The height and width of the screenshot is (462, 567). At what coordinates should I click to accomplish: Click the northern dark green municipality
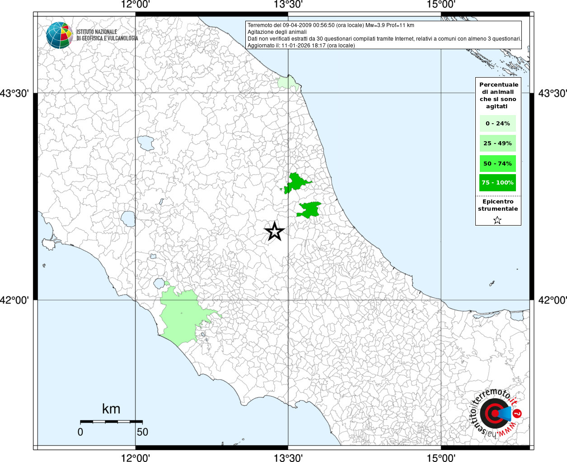pyautogui.click(x=296, y=183)
